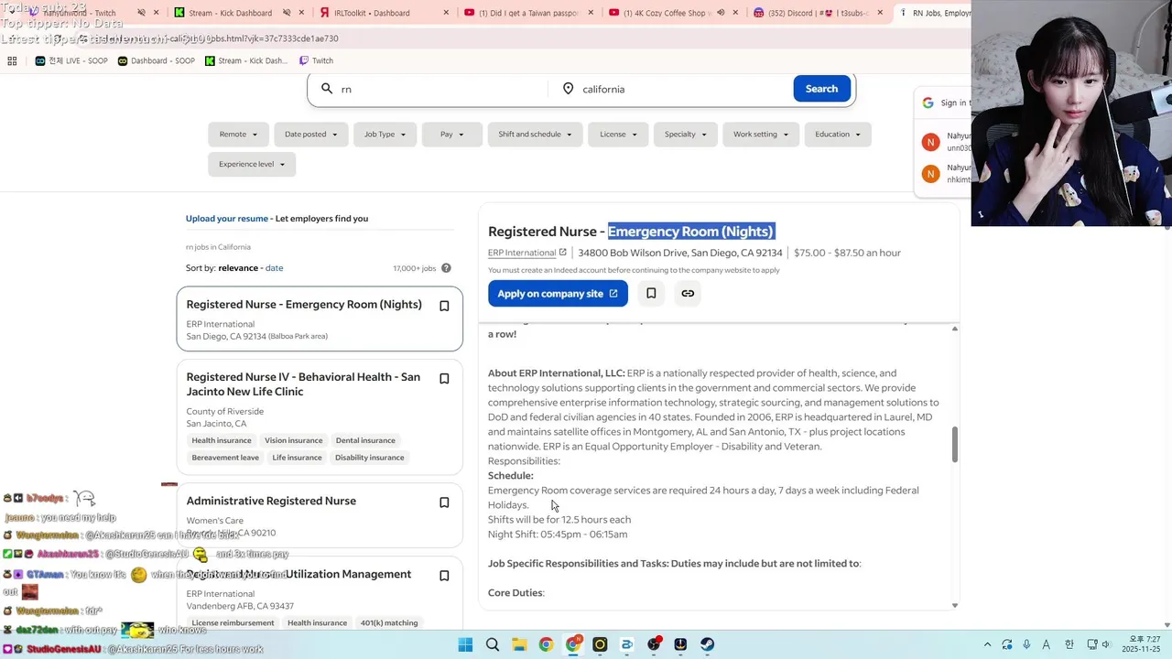Click the audio icon on 4K Cozy Coffee Shop tab
Image resolution: width=1172 pixels, height=659 pixels.
coord(721,13)
